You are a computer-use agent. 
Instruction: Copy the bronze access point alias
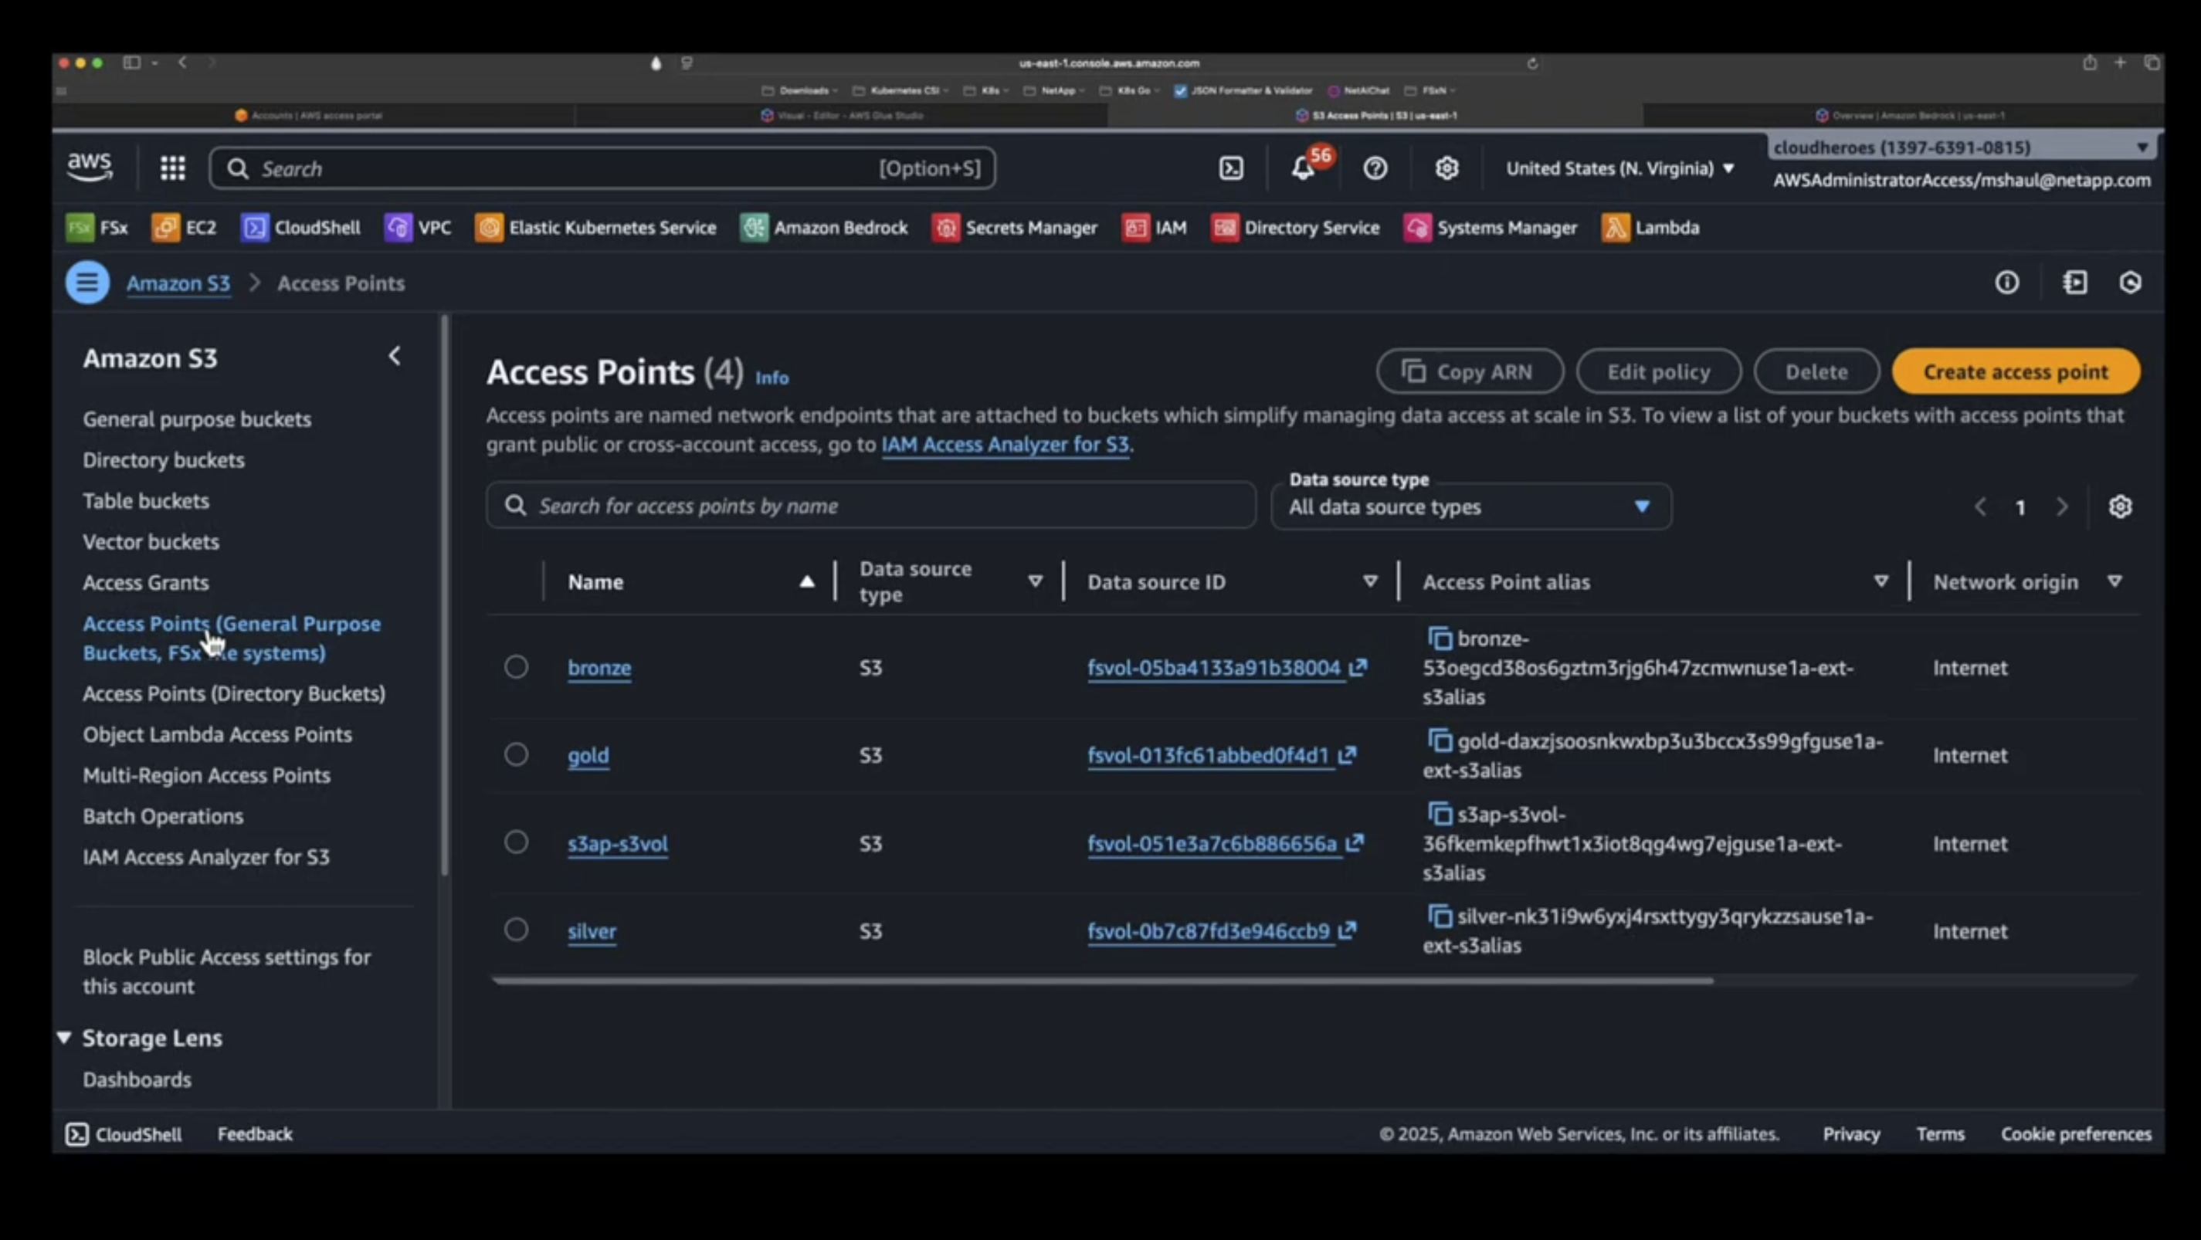point(1440,638)
